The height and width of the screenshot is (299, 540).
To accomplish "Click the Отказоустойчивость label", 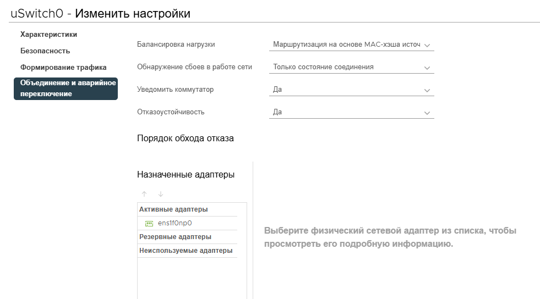I will coord(171,112).
